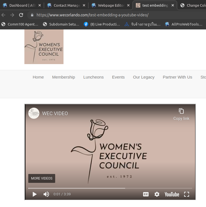Open the Our Legacy page

click(144, 77)
